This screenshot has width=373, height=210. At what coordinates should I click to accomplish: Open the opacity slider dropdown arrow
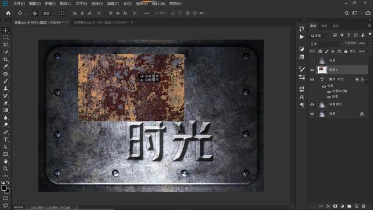pyautogui.click(x=369, y=44)
